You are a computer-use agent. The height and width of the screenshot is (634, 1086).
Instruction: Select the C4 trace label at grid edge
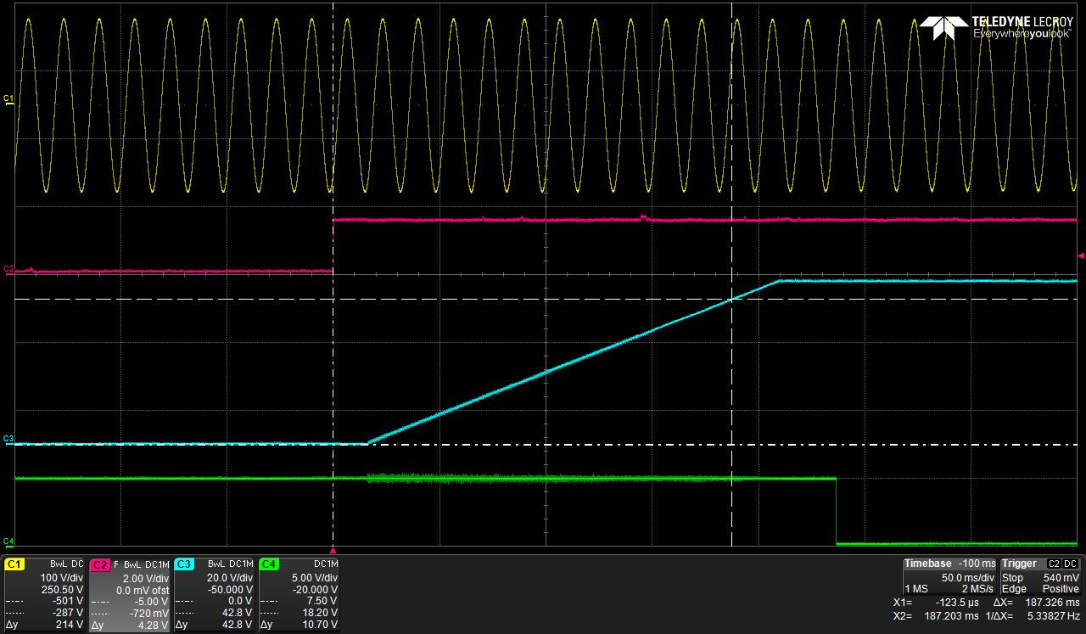pyautogui.click(x=8, y=541)
